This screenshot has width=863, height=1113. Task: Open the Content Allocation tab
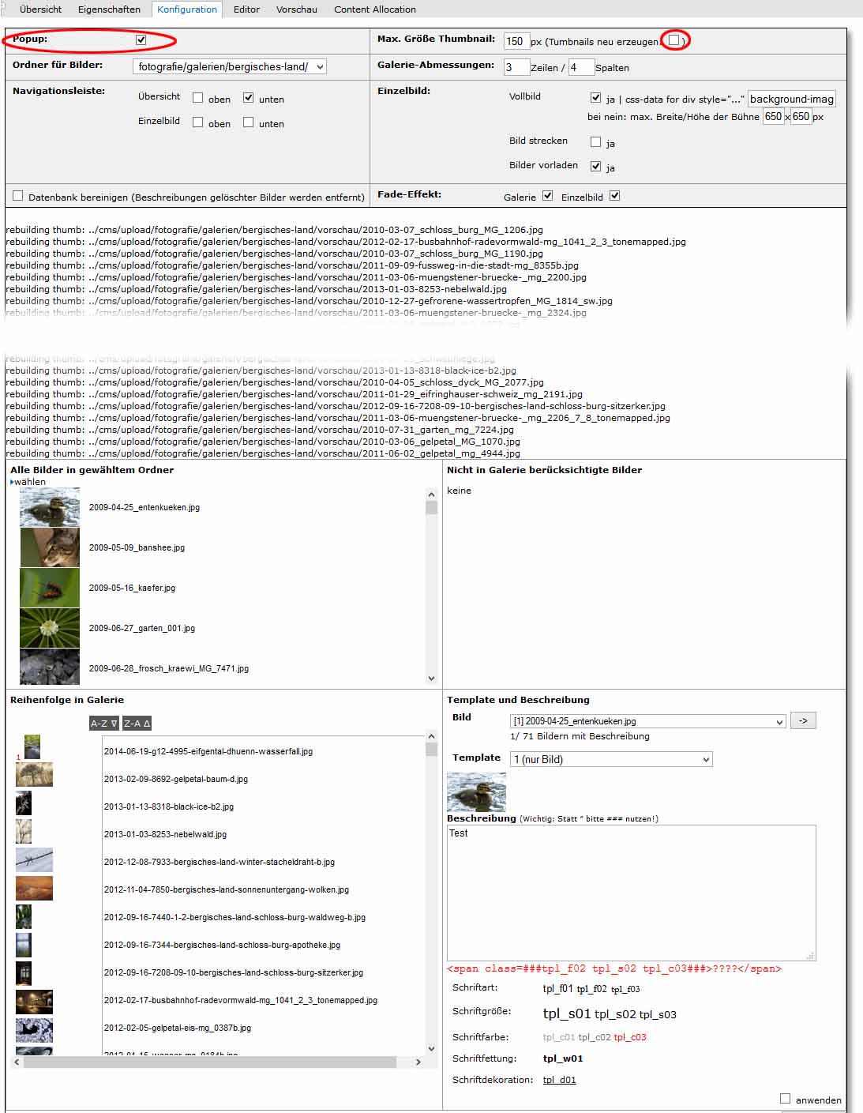click(x=374, y=9)
